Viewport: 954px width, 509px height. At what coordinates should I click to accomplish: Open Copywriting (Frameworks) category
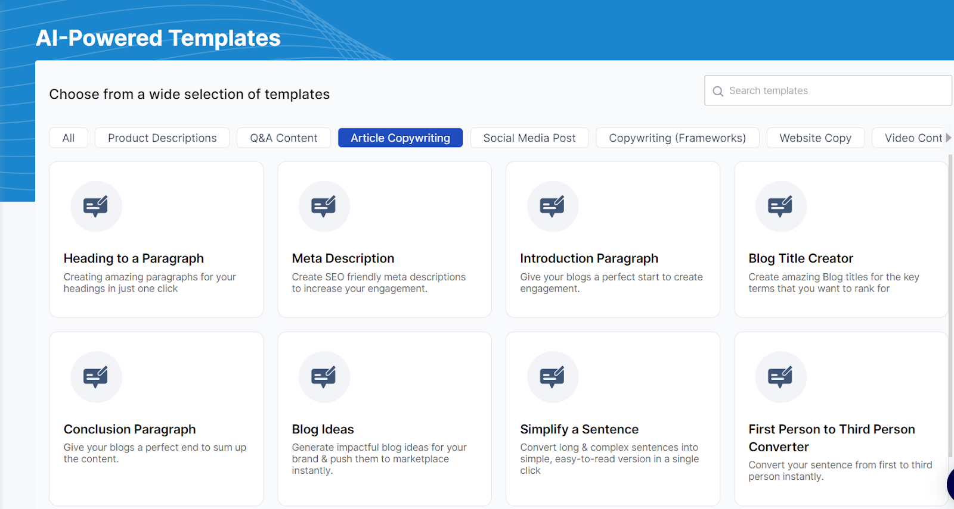[x=677, y=138]
